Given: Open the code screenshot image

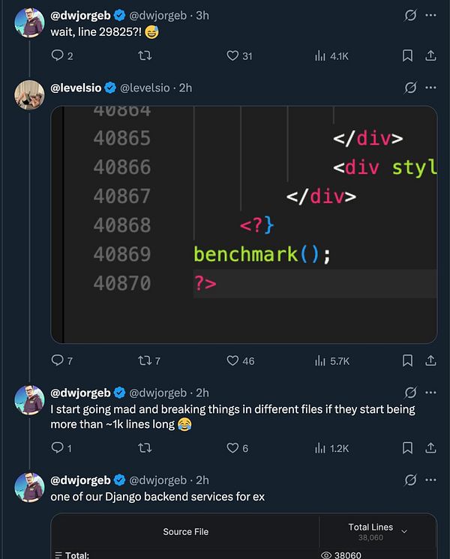Looking at the screenshot, I should (x=244, y=224).
